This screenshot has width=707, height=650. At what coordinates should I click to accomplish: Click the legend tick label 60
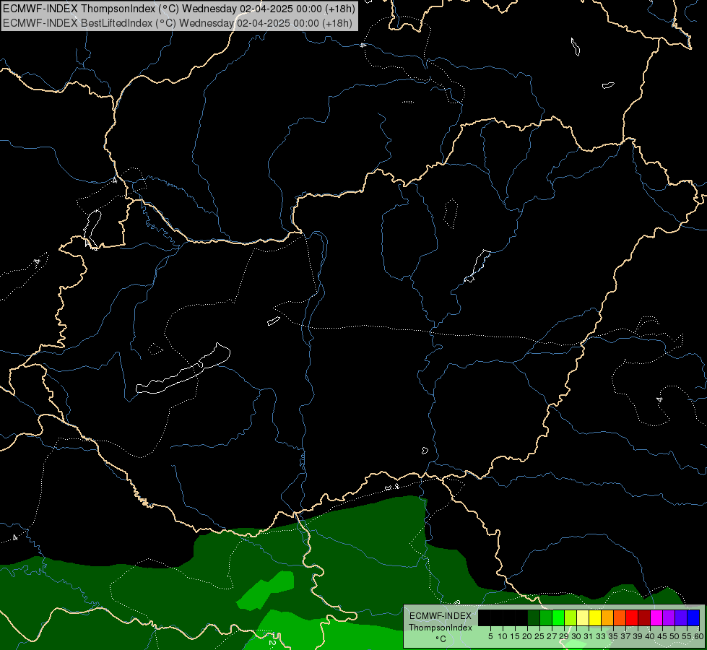click(699, 636)
